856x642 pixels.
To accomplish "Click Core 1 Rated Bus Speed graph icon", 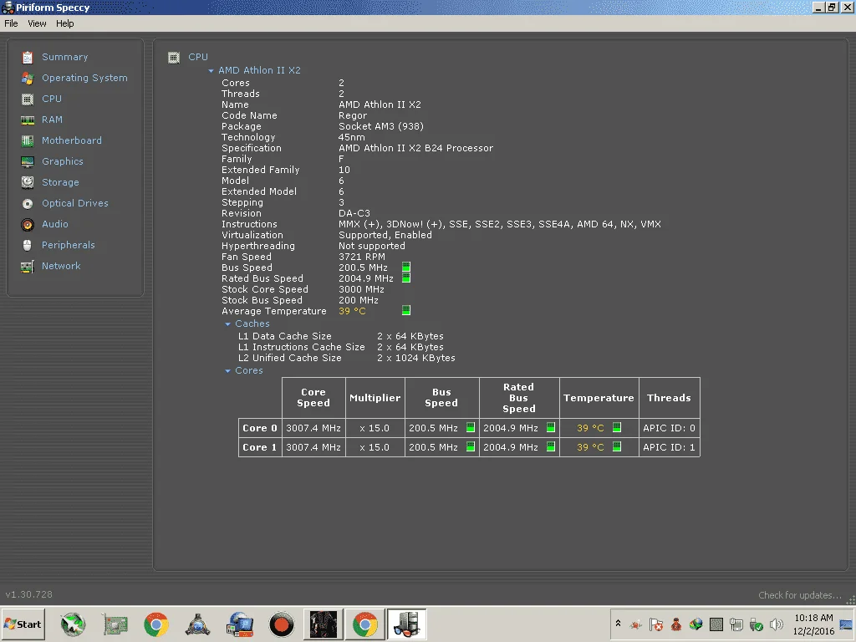I will (551, 446).
